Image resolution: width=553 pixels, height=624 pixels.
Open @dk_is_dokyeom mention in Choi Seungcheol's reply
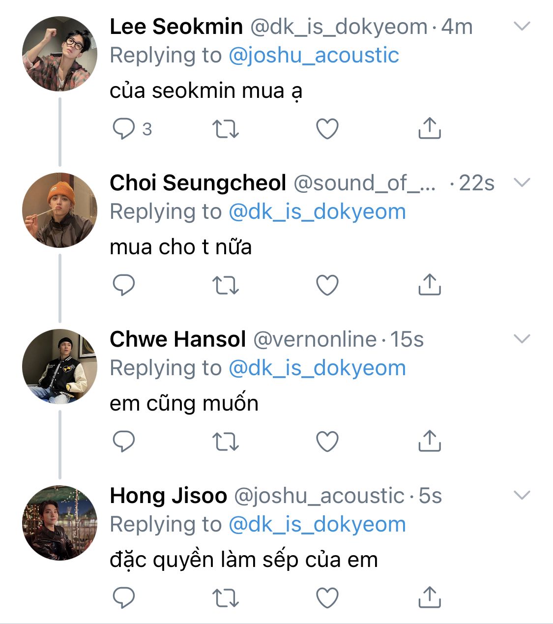[x=317, y=211]
